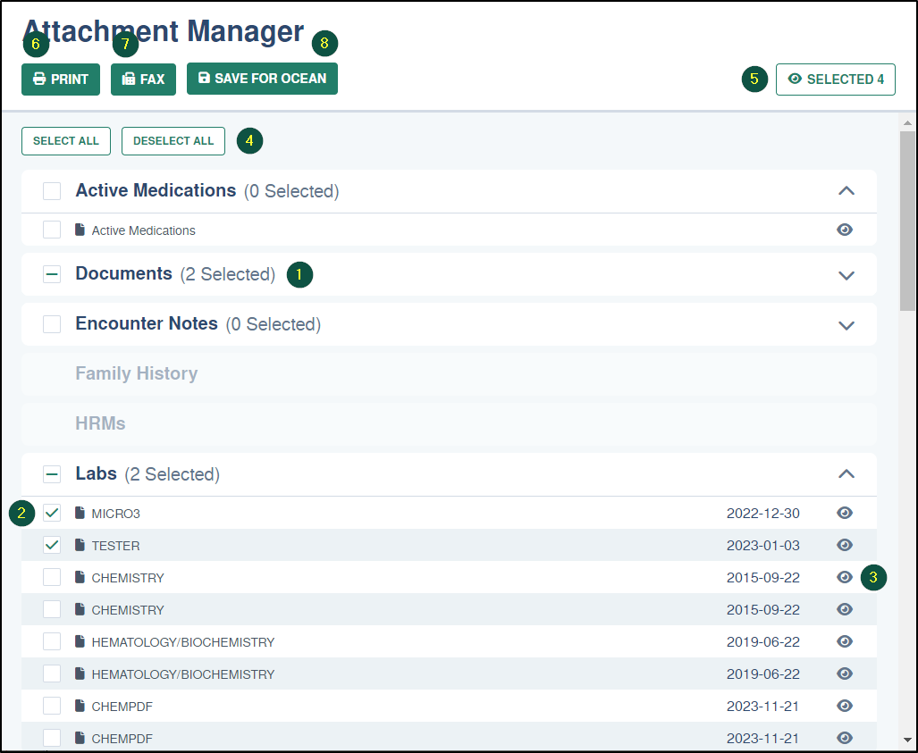Expand the Encounter Notes section
918x753 pixels.
pyautogui.click(x=846, y=325)
